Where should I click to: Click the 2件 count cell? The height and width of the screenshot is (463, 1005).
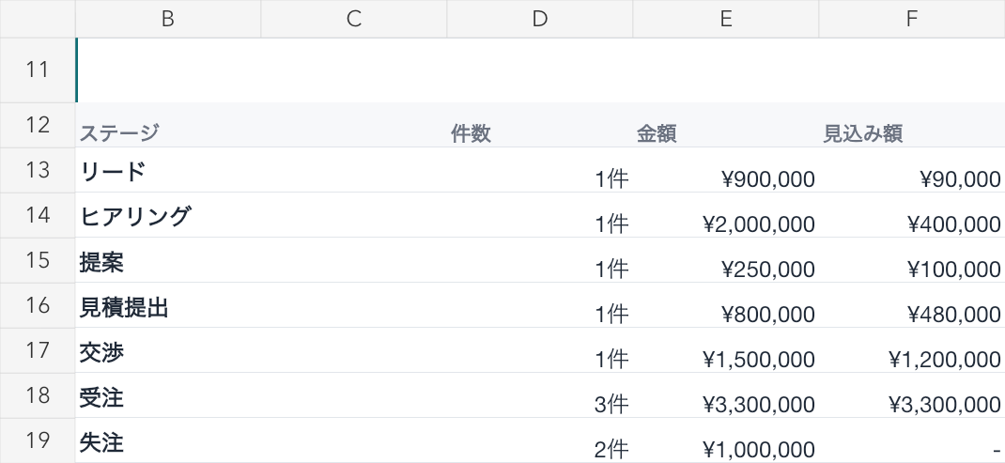540,440
